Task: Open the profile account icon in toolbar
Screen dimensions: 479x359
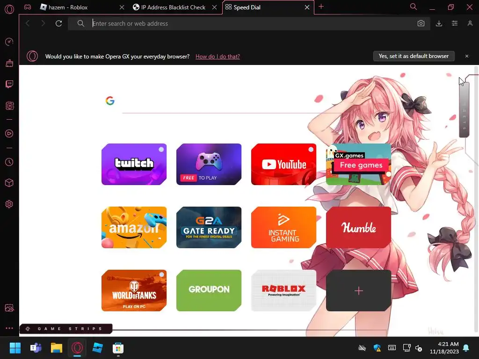Action: (x=470, y=23)
